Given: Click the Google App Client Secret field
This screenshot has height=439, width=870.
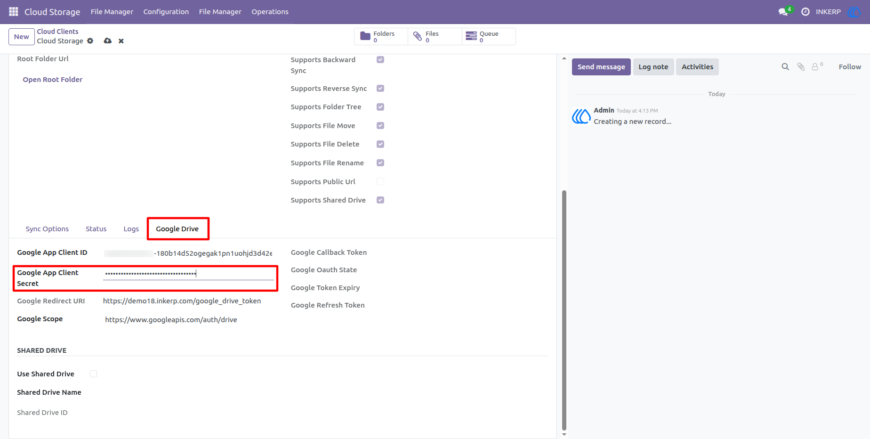Looking at the screenshot, I should (x=188, y=274).
